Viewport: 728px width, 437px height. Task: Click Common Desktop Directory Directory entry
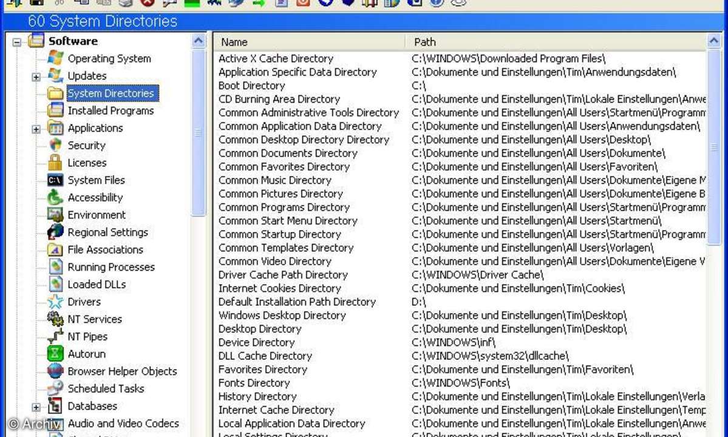click(304, 139)
